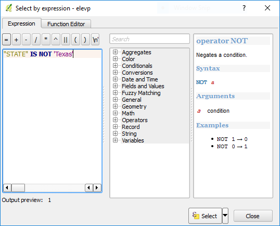The image size is (280, 226).
Task: Open the help question mark button
Action: click(244, 8)
